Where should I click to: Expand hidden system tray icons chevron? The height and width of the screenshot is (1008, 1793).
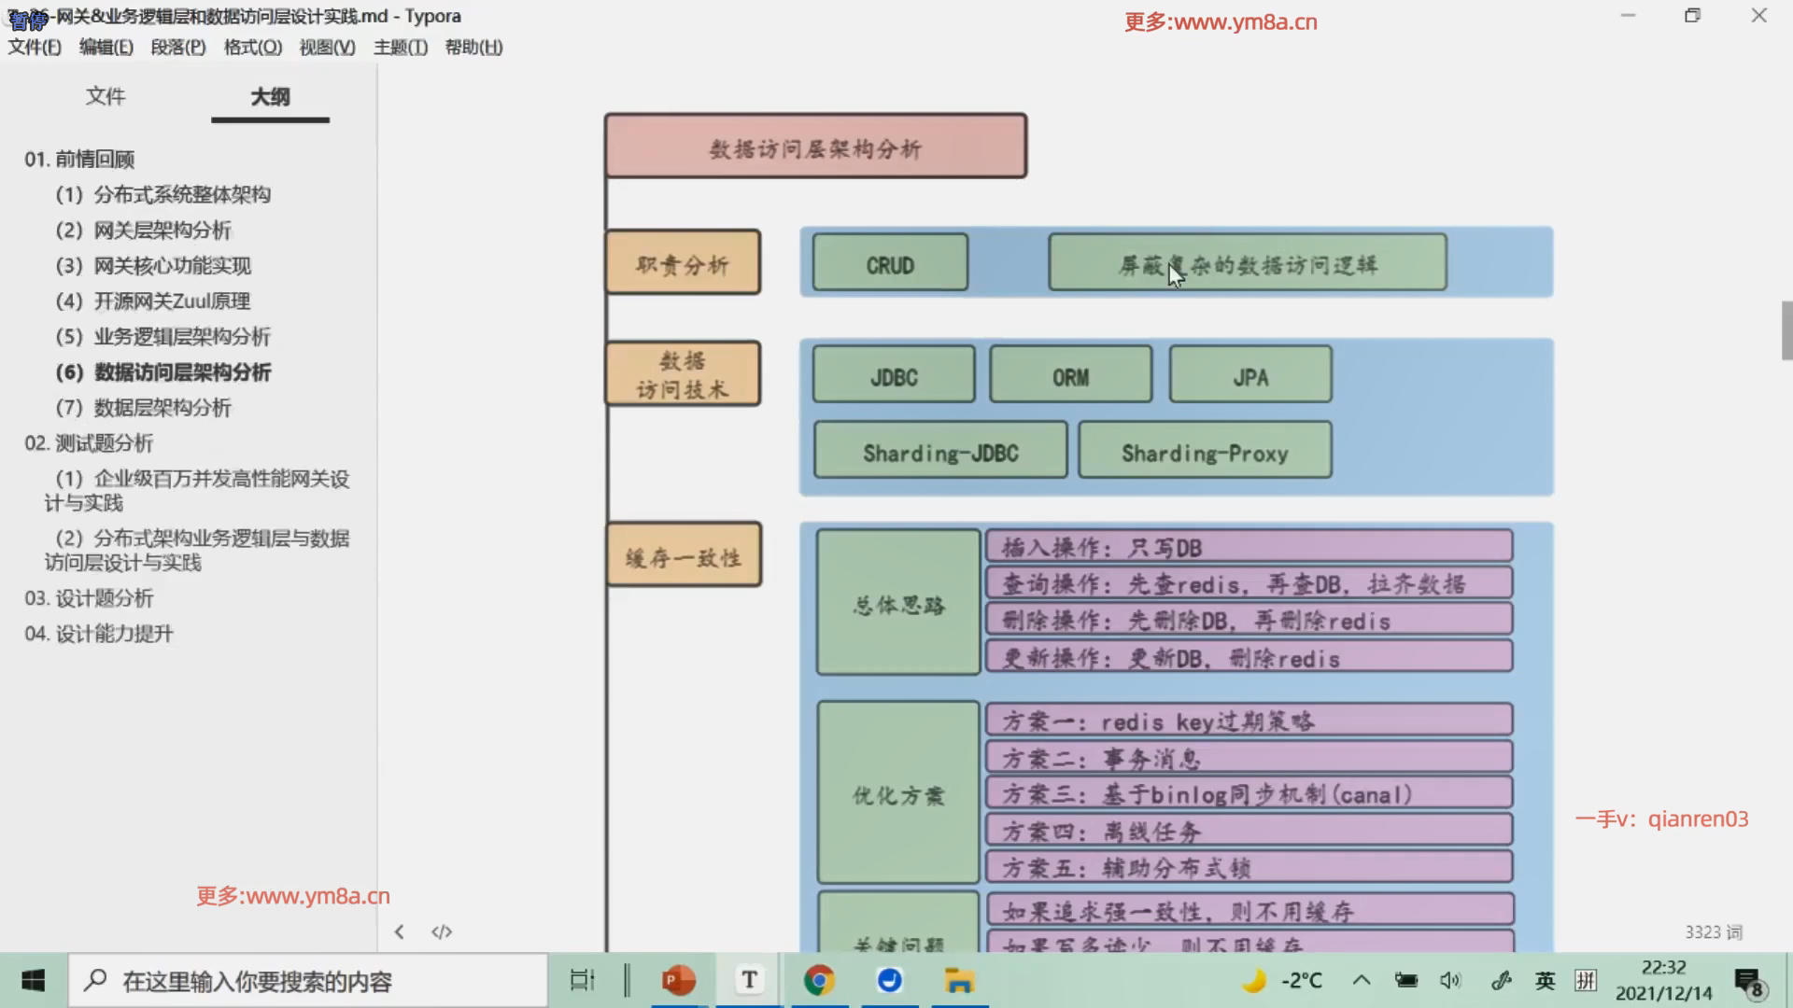click(x=1362, y=980)
